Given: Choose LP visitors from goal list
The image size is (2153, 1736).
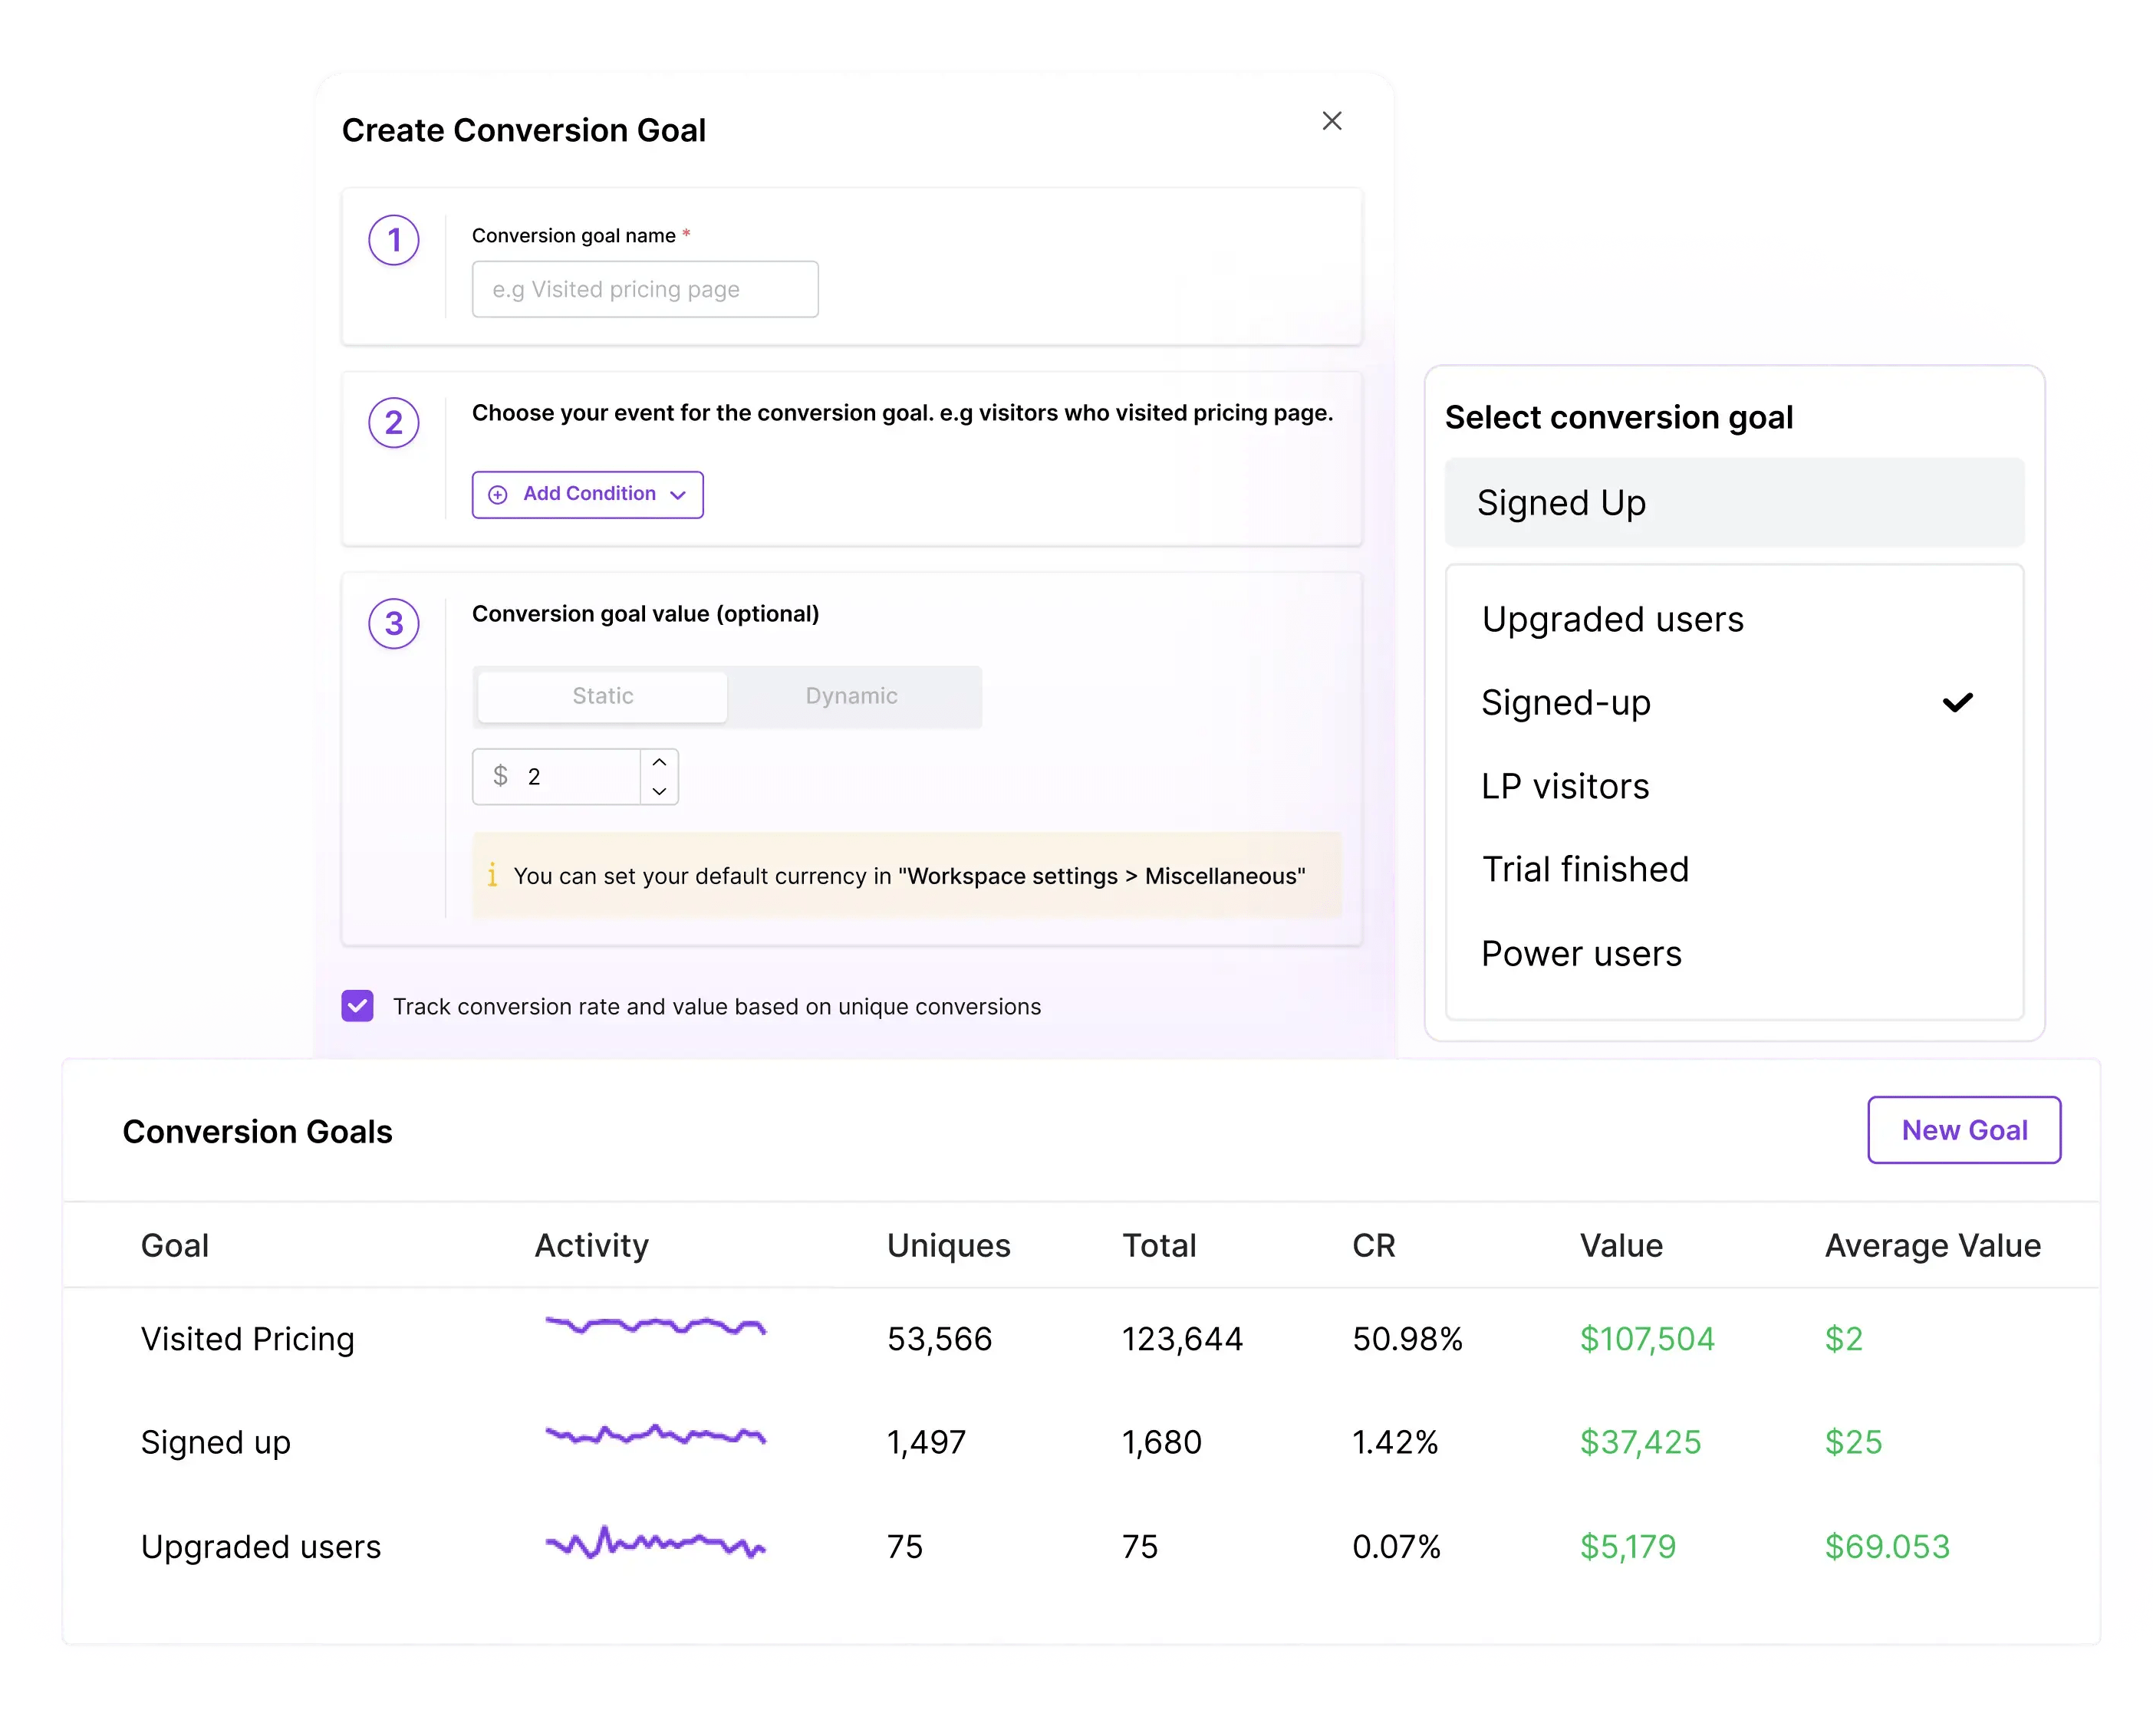Looking at the screenshot, I should [x=1733, y=786].
